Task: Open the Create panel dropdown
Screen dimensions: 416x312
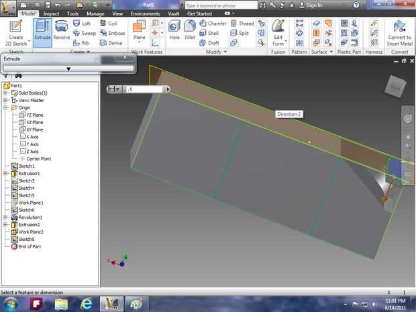Action: (89, 52)
